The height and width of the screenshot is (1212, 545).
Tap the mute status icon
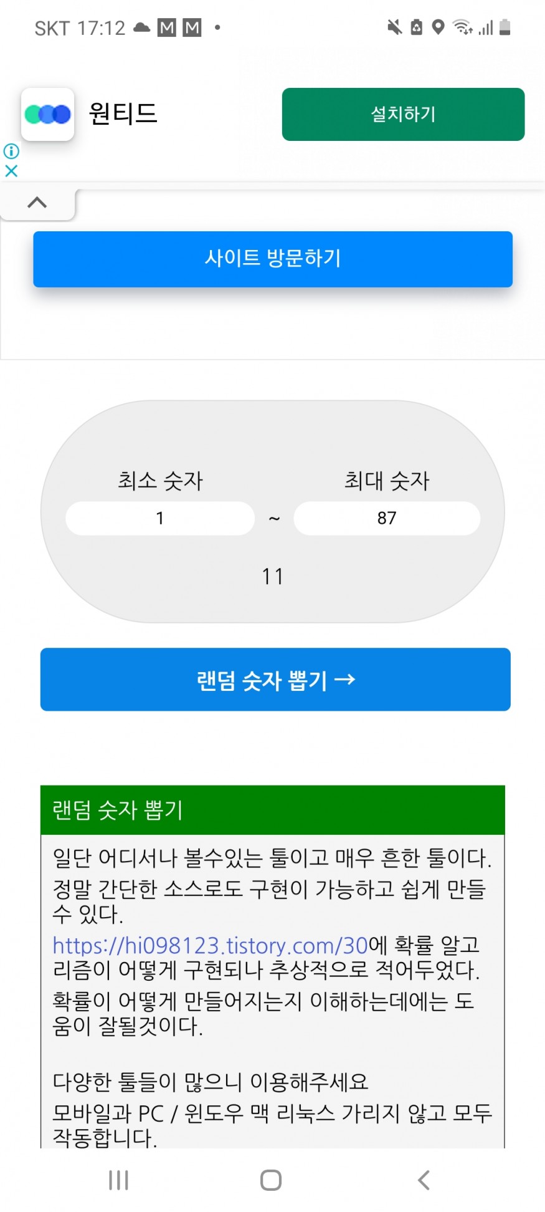(x=394, y=27)
